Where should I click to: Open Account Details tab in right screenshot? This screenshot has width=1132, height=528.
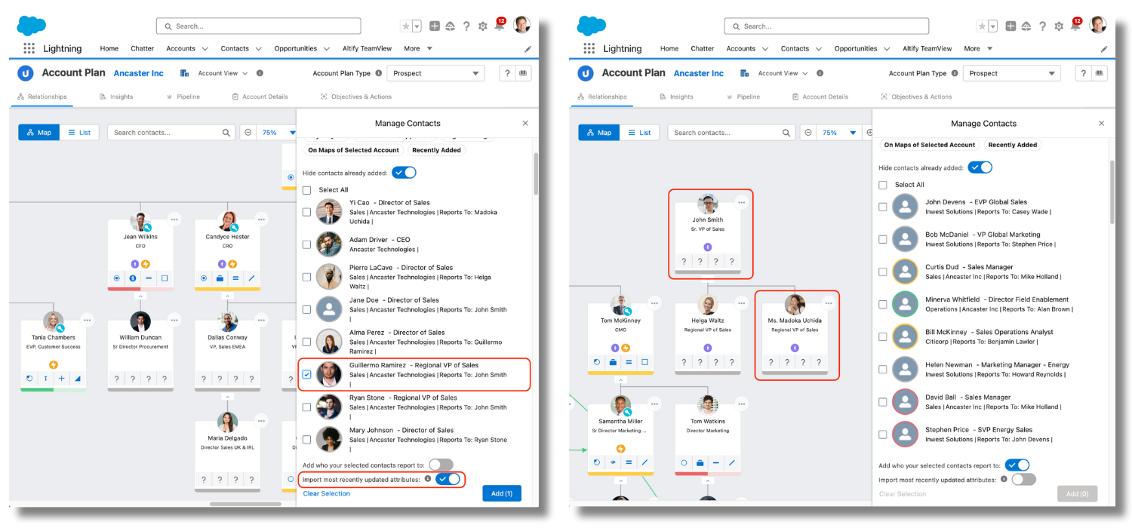[820, 97]
